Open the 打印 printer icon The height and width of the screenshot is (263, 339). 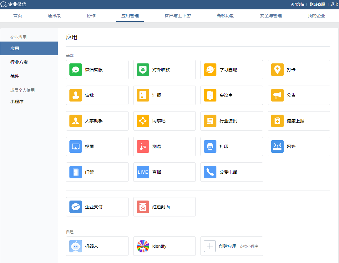(210, 146)
